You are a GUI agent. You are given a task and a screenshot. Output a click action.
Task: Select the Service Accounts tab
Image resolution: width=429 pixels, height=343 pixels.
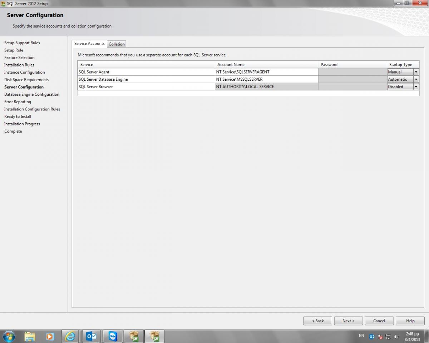[89, 43]
